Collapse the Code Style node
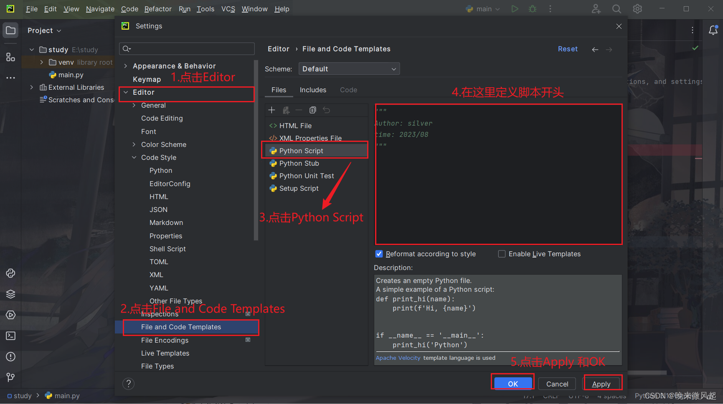Image resolution: width=723 pixels, height=404 pixels. pos(134,157)
